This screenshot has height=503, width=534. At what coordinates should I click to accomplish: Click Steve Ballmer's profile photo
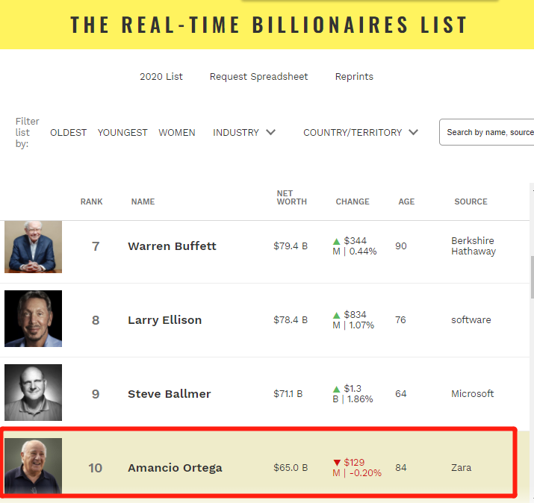click(33, 393)
